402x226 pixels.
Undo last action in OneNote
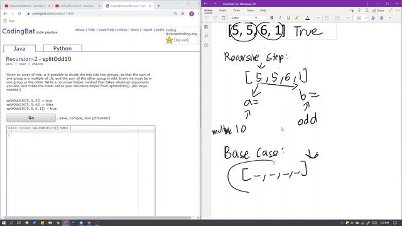(207, 18)
